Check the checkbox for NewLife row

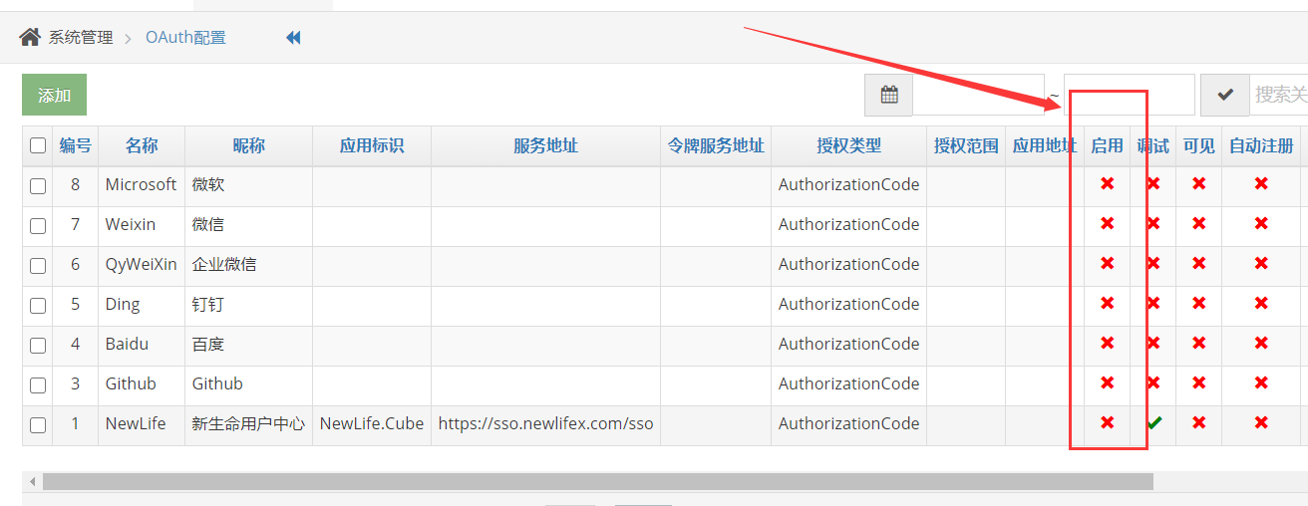(x=38, y=425)
